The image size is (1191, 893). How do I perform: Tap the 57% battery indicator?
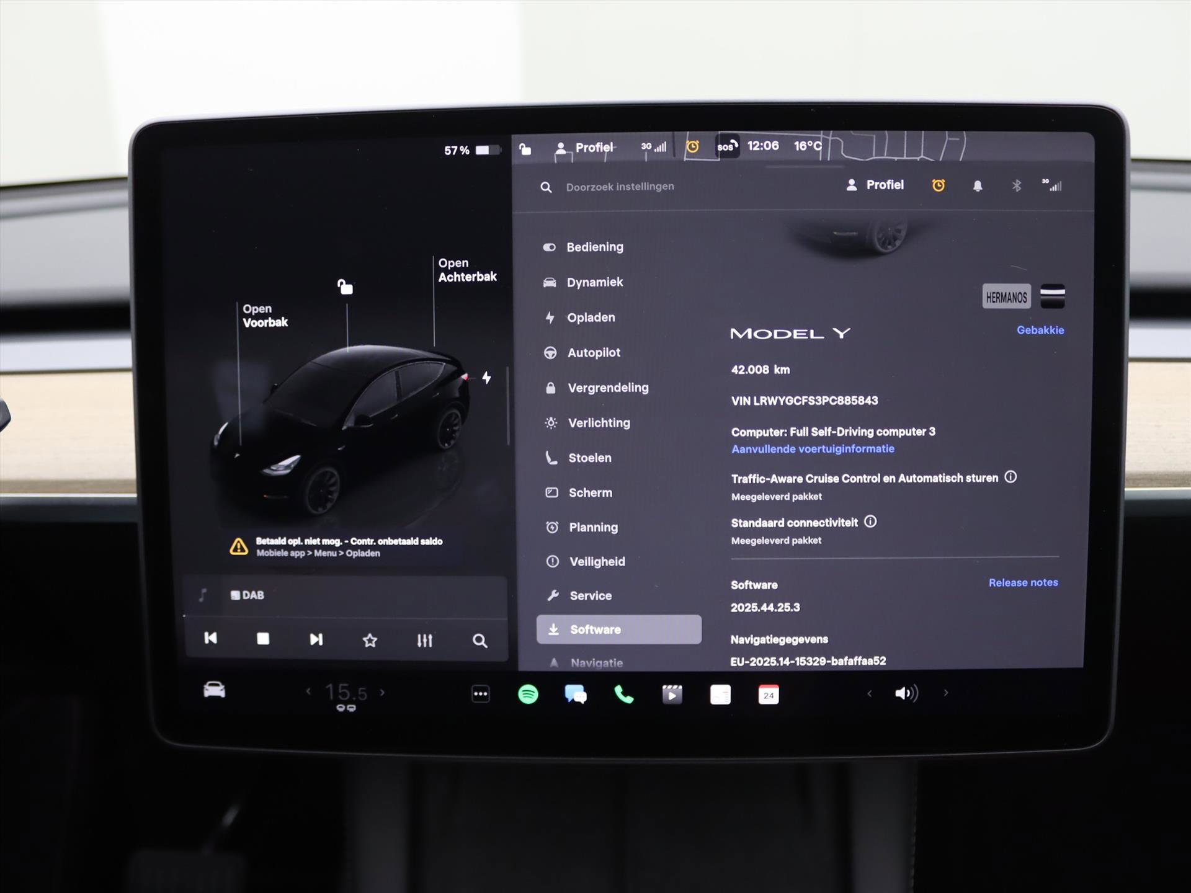[x=472, y=150]
